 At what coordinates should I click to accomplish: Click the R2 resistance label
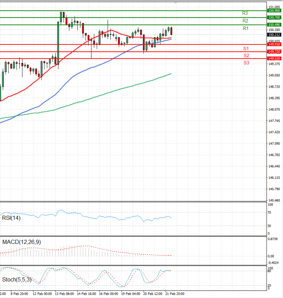(245, 21)
